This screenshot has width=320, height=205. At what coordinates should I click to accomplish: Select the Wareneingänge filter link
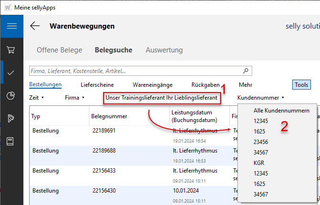(x=152, y=85)
